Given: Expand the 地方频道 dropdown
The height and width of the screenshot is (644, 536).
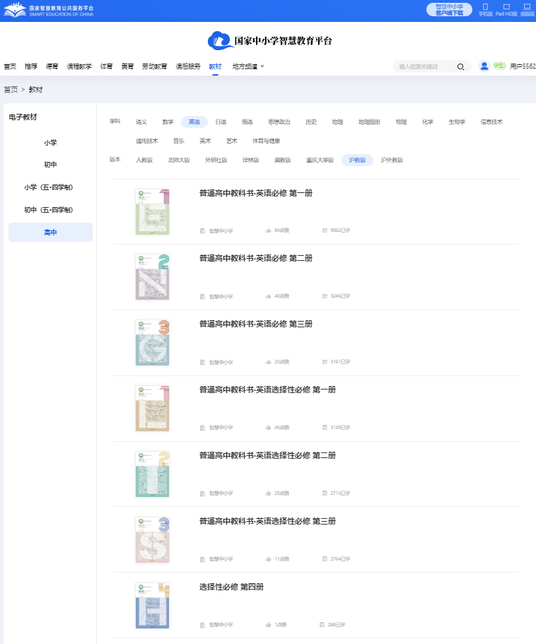Looking at the screenshot, I should [248, 66].
